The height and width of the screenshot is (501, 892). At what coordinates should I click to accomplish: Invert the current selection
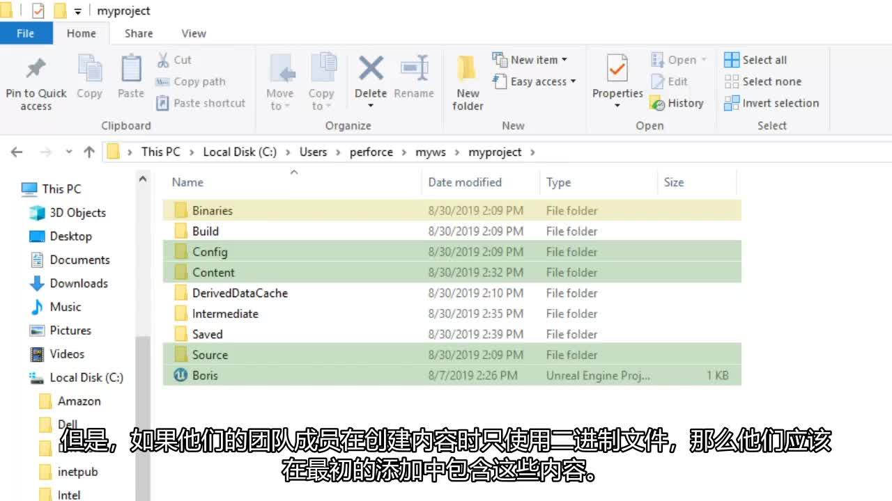(x=772, y=103)
